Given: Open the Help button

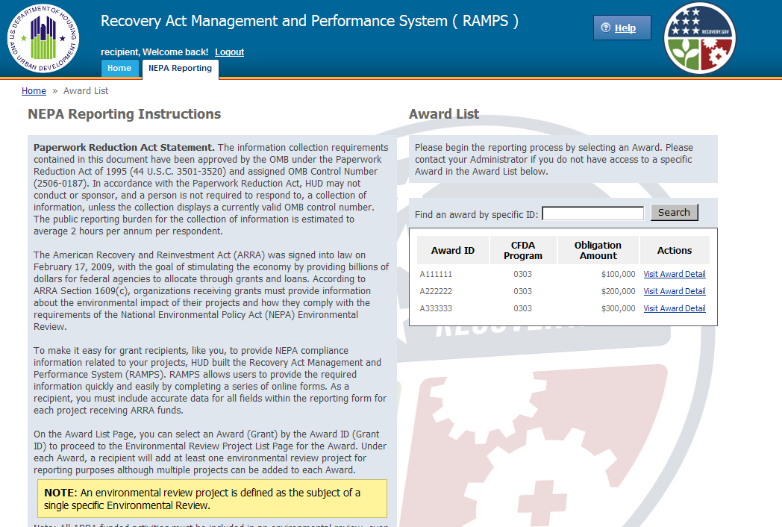Looking at the screenshot, I should (622, 28).
